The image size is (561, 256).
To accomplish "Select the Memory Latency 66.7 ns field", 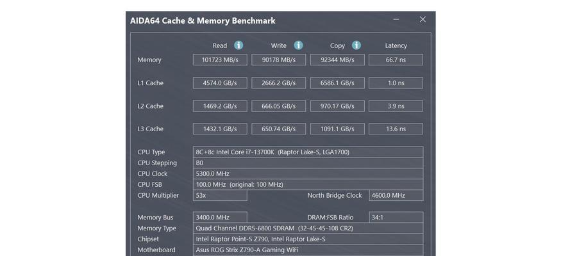I will [396, 60].
